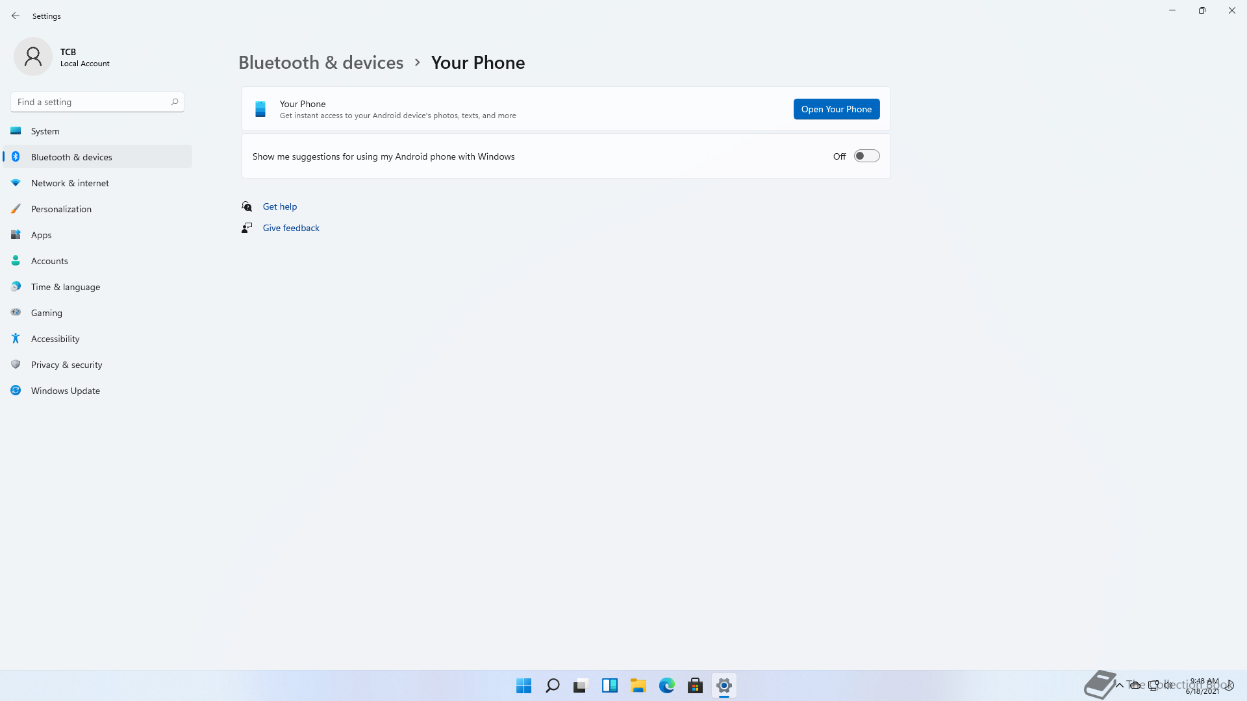1247x701 pixels.
Task: Click the Settings gear in the taskbar
Action: point(724,685)
